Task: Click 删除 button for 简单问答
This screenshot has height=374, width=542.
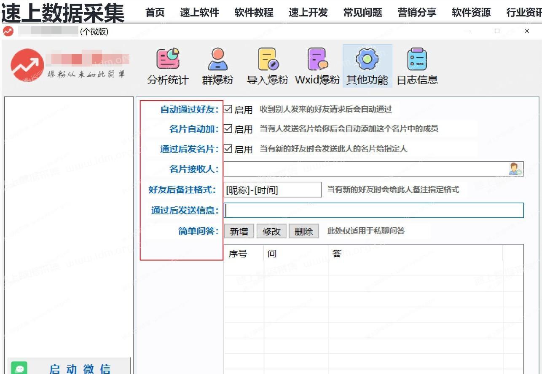Action: pos(304,231)
